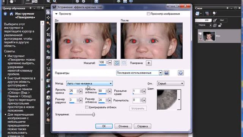Click OK to apply red eye removal
The image size is (243, 137).
[104, 126]
